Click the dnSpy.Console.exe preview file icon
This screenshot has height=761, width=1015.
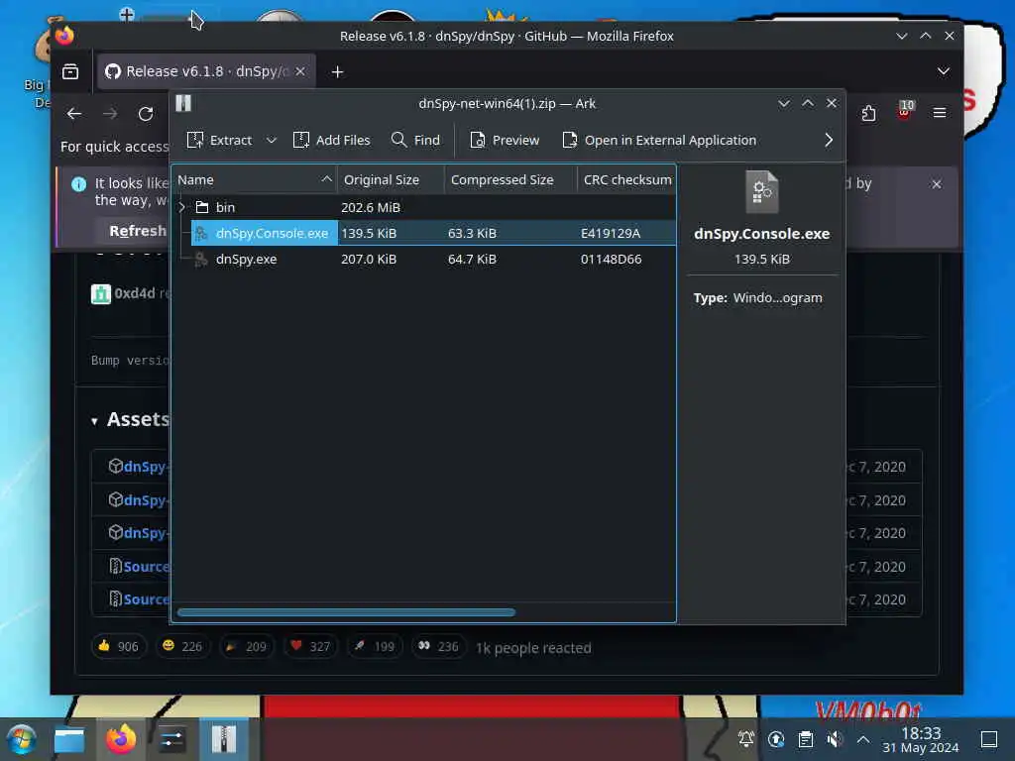point(762,192)
